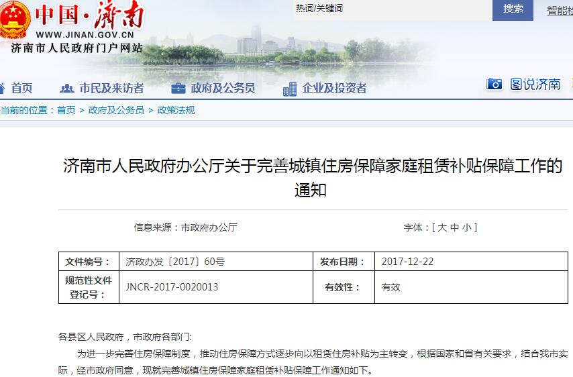Open the 市民及来访者 navigation menu
573x377 pixels.
(111, 88)
